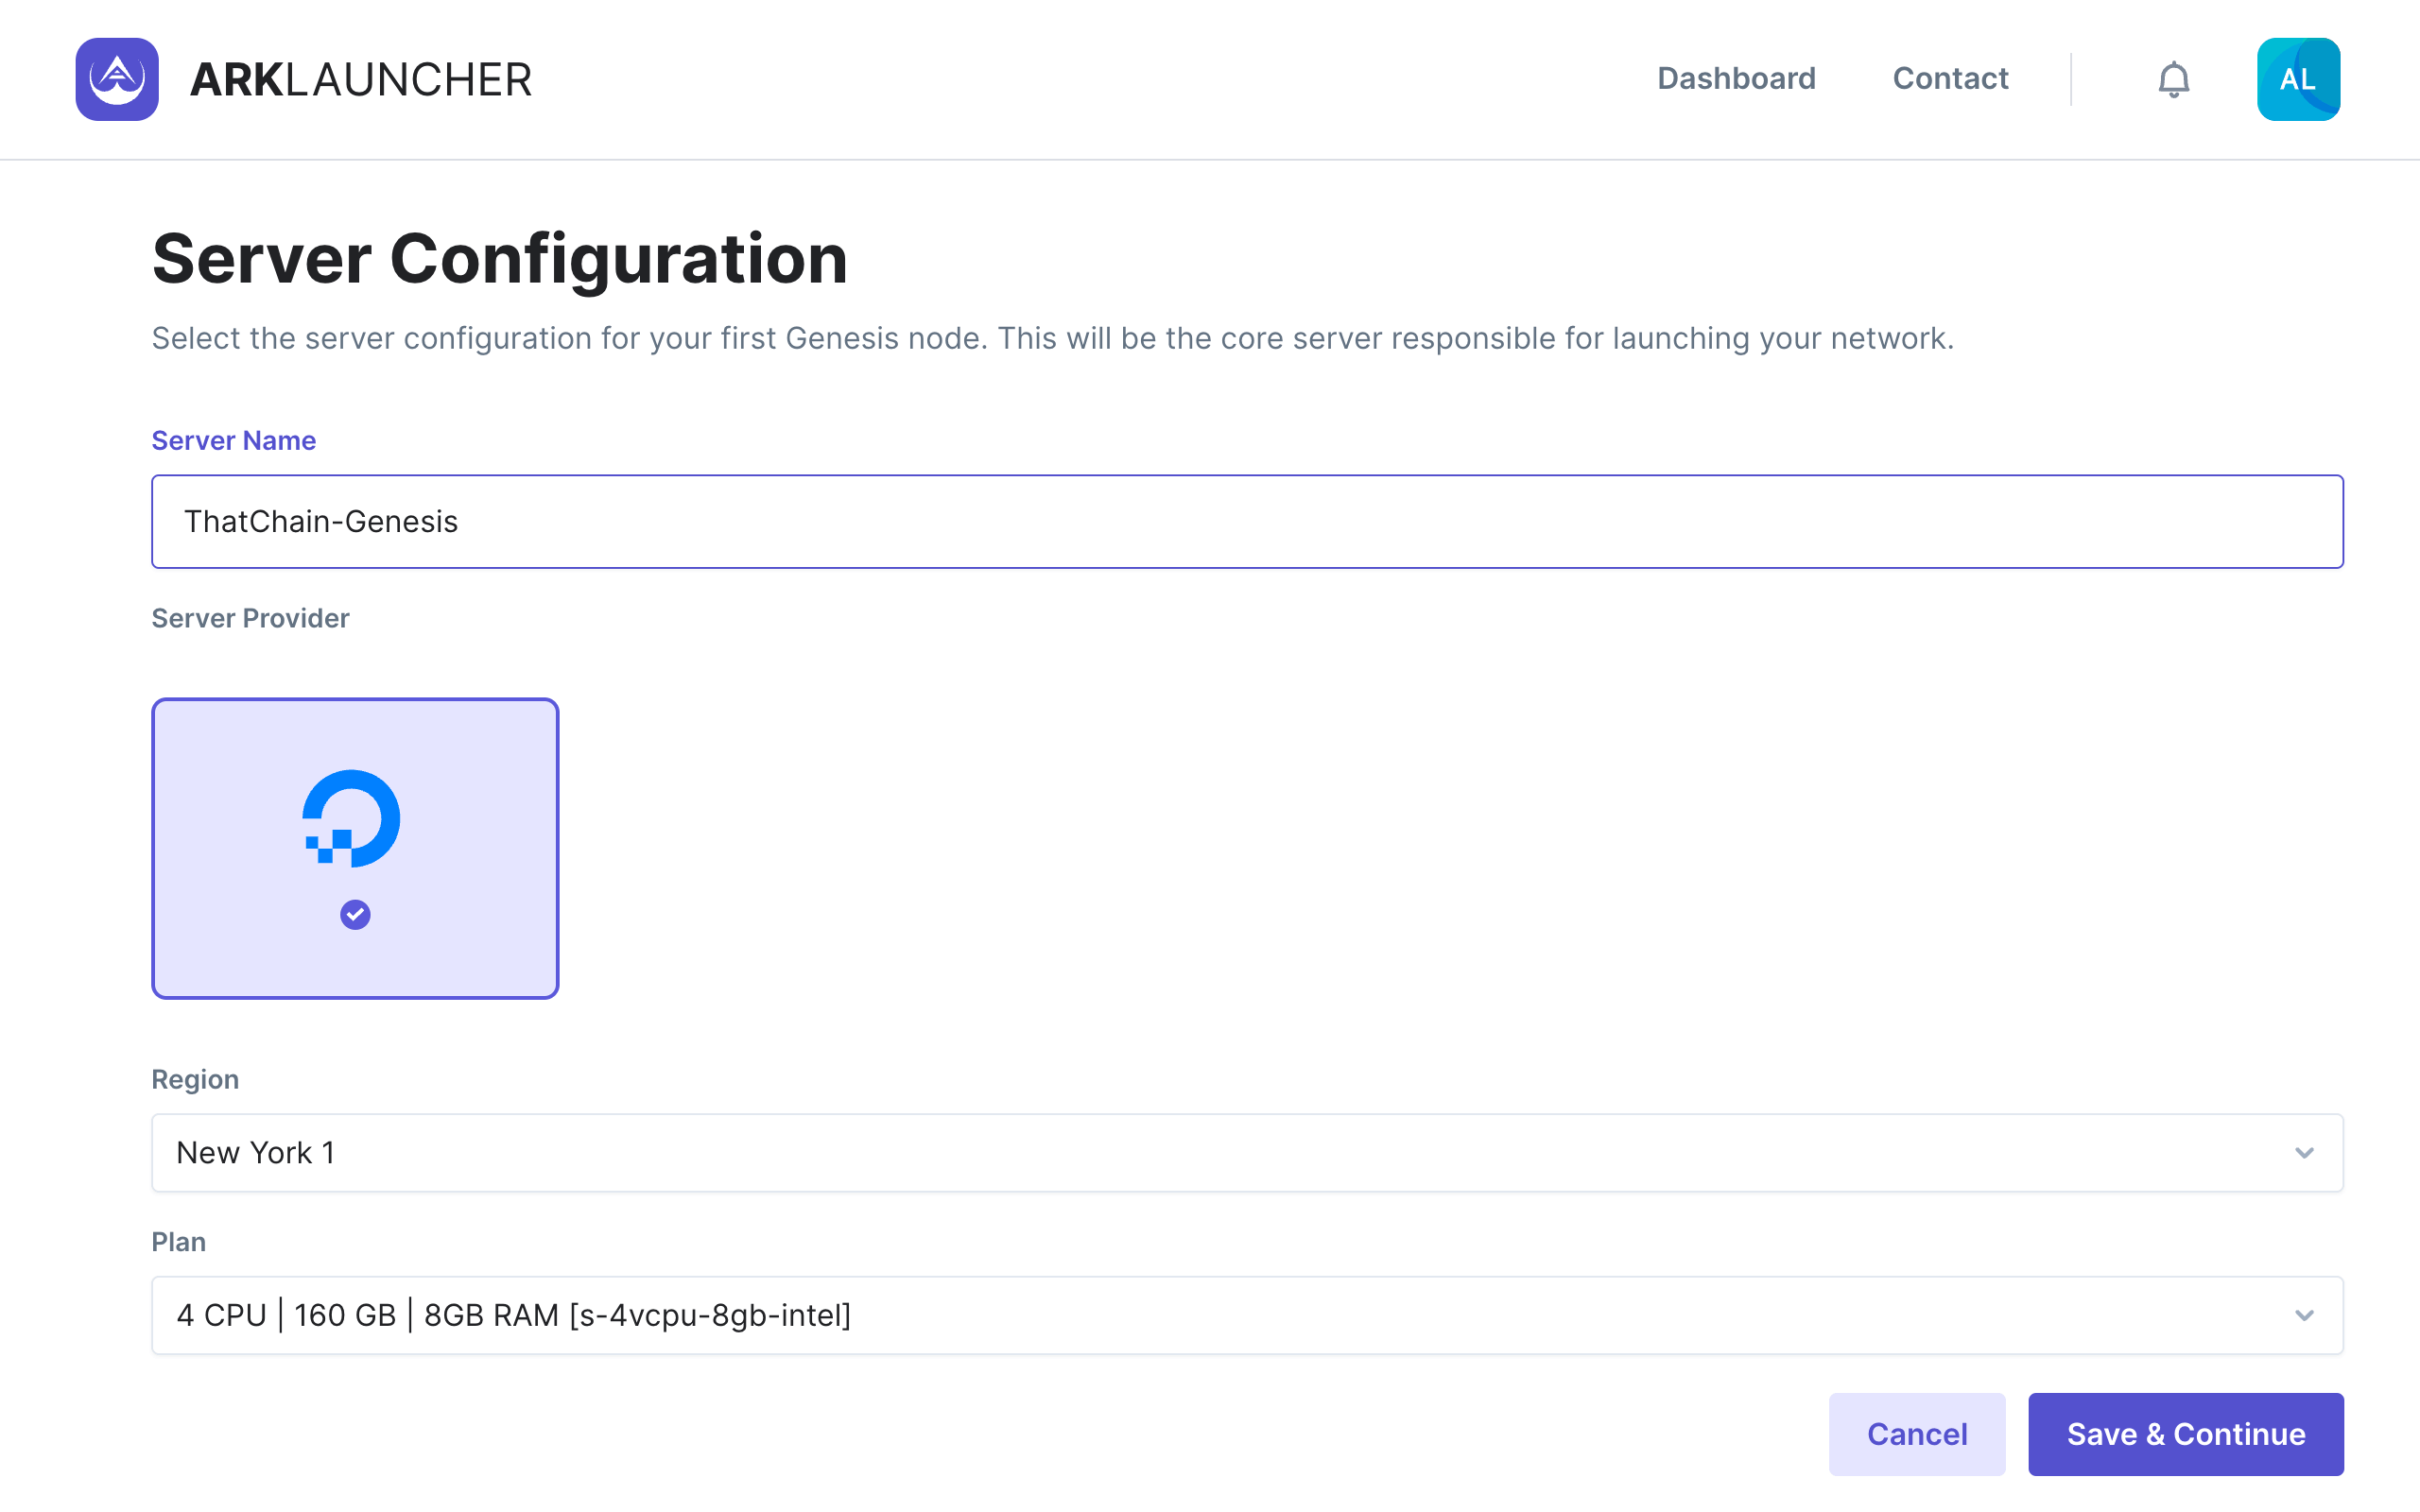The width and height of the screenshot is (2420, 1512).
Task: Click the selected checkmark on provider card
Action: point(355,914)
